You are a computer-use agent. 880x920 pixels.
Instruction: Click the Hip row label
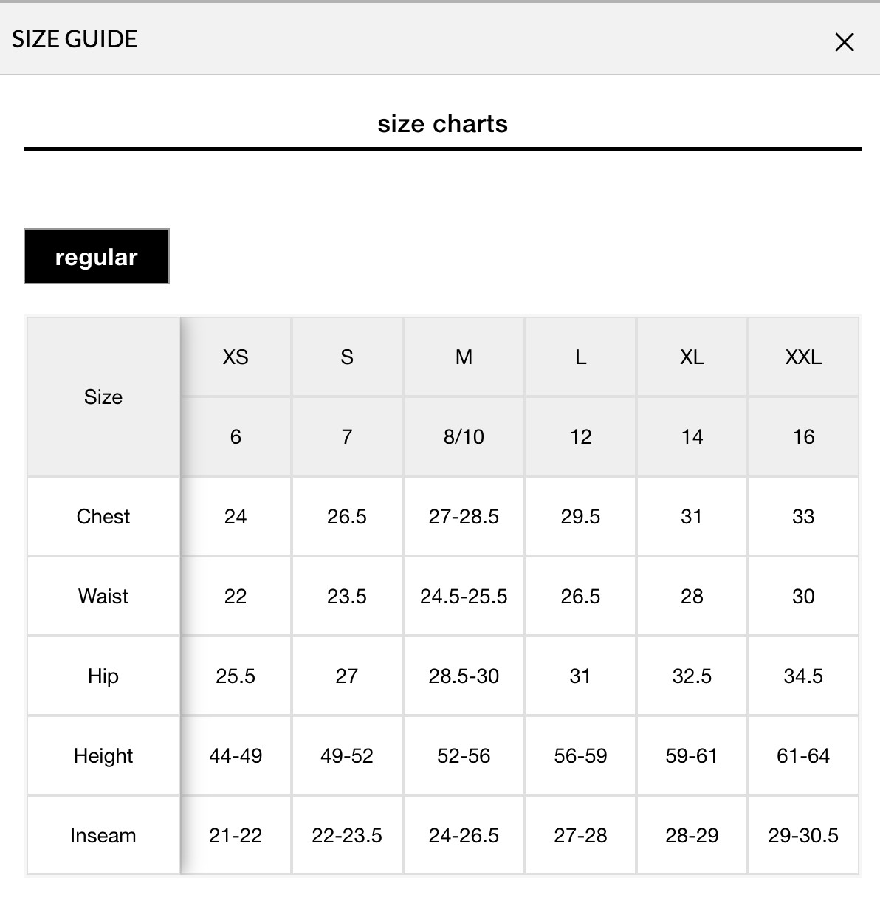pos(103,676)
